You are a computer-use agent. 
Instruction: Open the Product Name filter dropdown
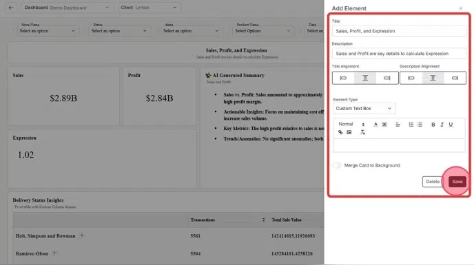tap(263, 31)
